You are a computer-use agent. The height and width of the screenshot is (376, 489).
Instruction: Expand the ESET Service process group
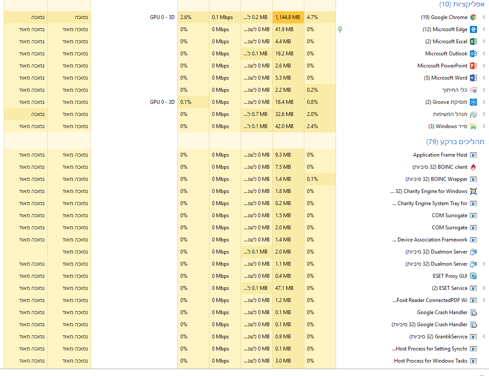pos(484,288)
